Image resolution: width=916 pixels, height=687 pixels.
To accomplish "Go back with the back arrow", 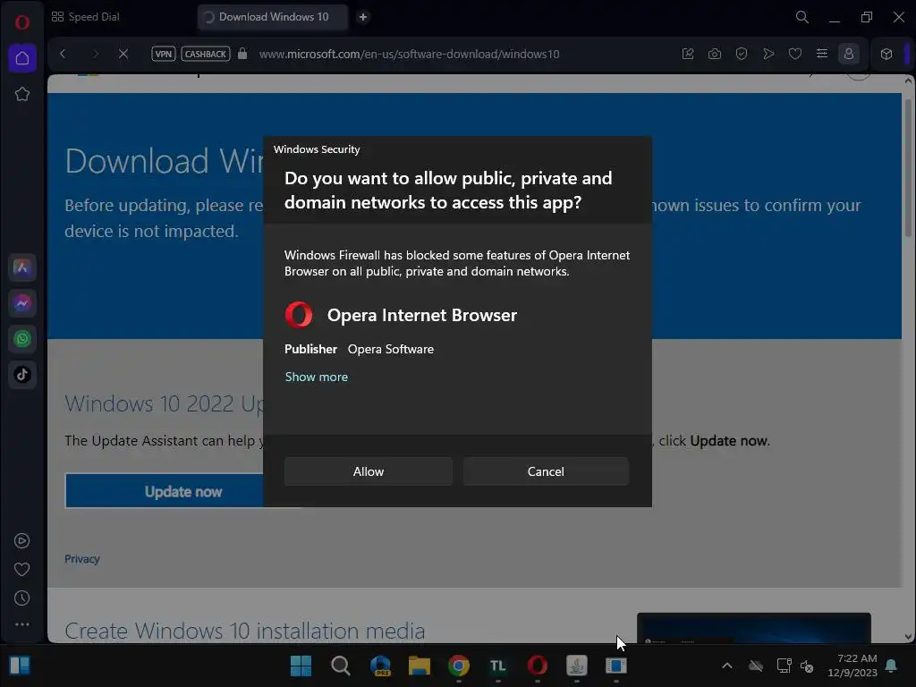I will point(64,54).
